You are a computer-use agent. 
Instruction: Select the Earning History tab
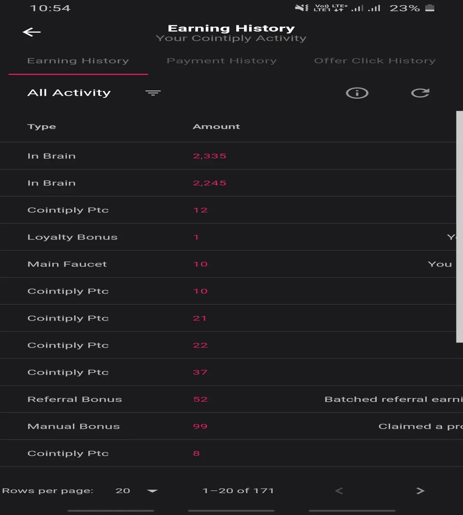(x=78, y=61)
